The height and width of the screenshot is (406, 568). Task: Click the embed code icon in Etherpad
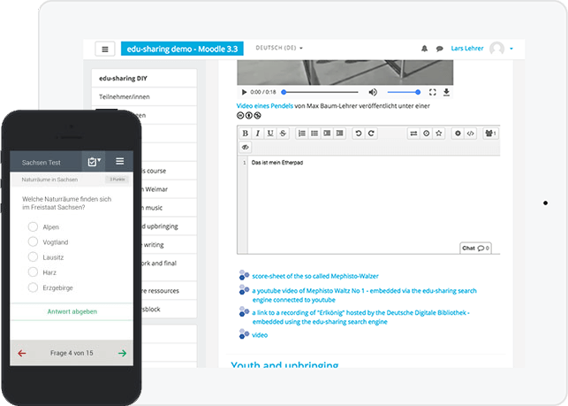[x=470, y=133]
